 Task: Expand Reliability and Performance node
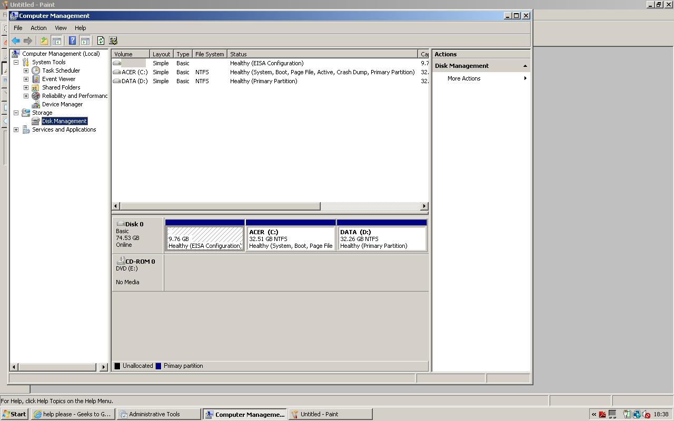pyautogui.click(x=26, y=96)
